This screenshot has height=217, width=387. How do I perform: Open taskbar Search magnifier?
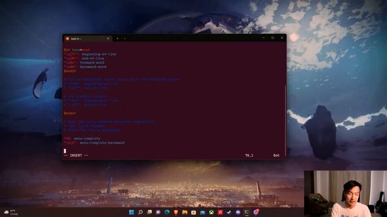click(140, 212)
